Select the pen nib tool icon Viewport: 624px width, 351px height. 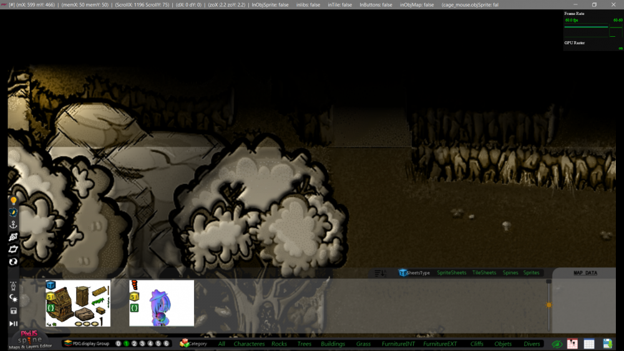point(13,286)
